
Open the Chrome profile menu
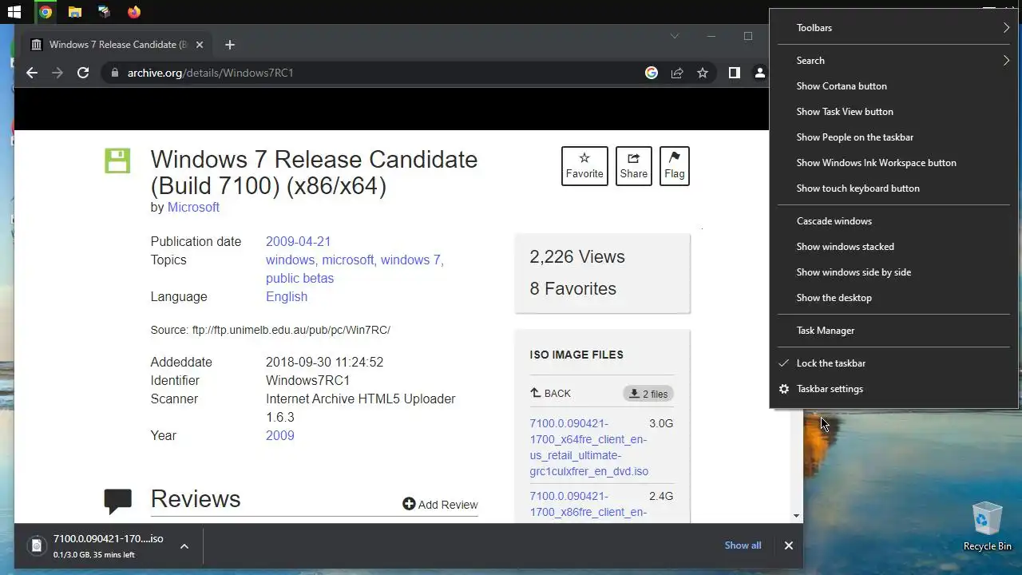pyautogui.click(x=759, y=73)
